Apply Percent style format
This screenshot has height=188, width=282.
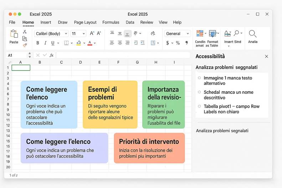(178, 43)
